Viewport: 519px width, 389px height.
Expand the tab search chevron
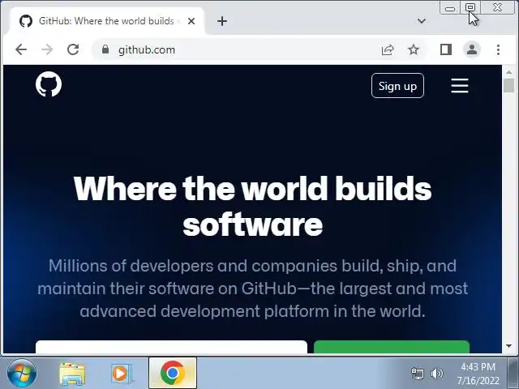pos(422,21)
